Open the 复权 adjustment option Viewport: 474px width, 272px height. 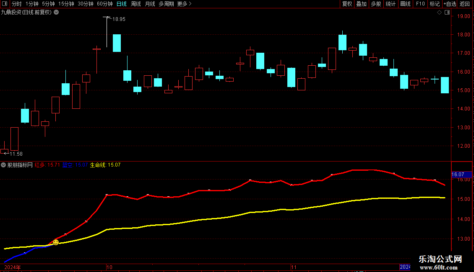(x=347, y=4)
